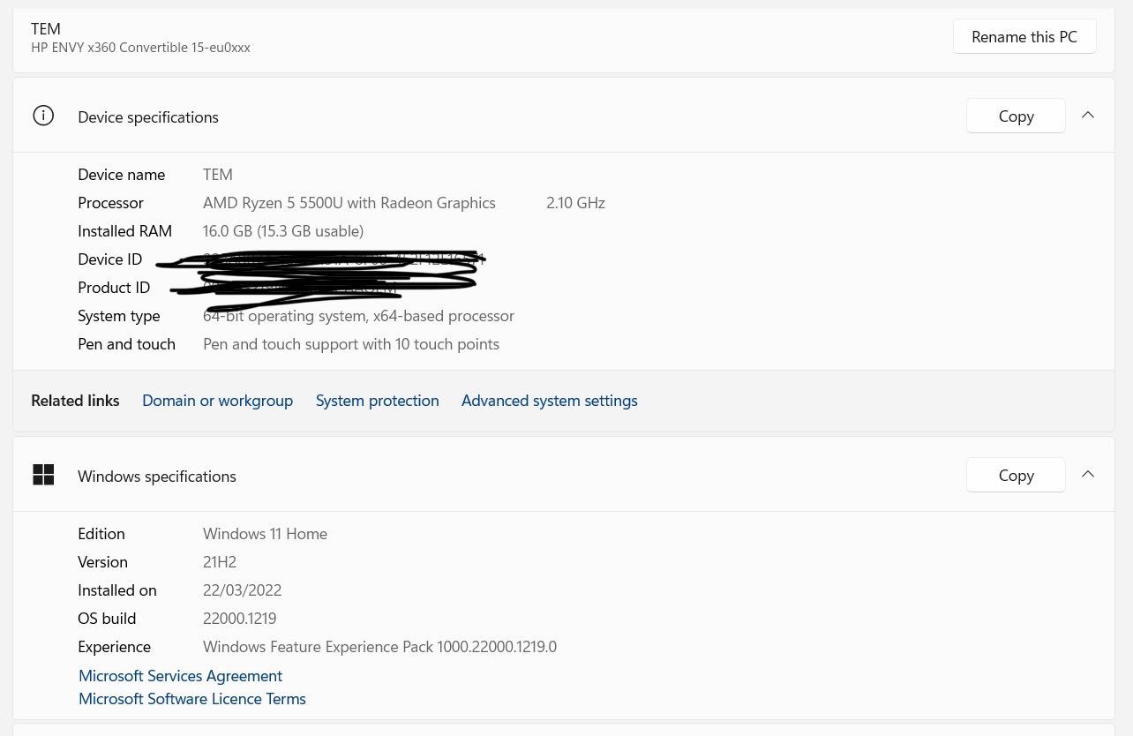
Task: Open the Domain or workgroup link
Action: (x=217, y=401)
